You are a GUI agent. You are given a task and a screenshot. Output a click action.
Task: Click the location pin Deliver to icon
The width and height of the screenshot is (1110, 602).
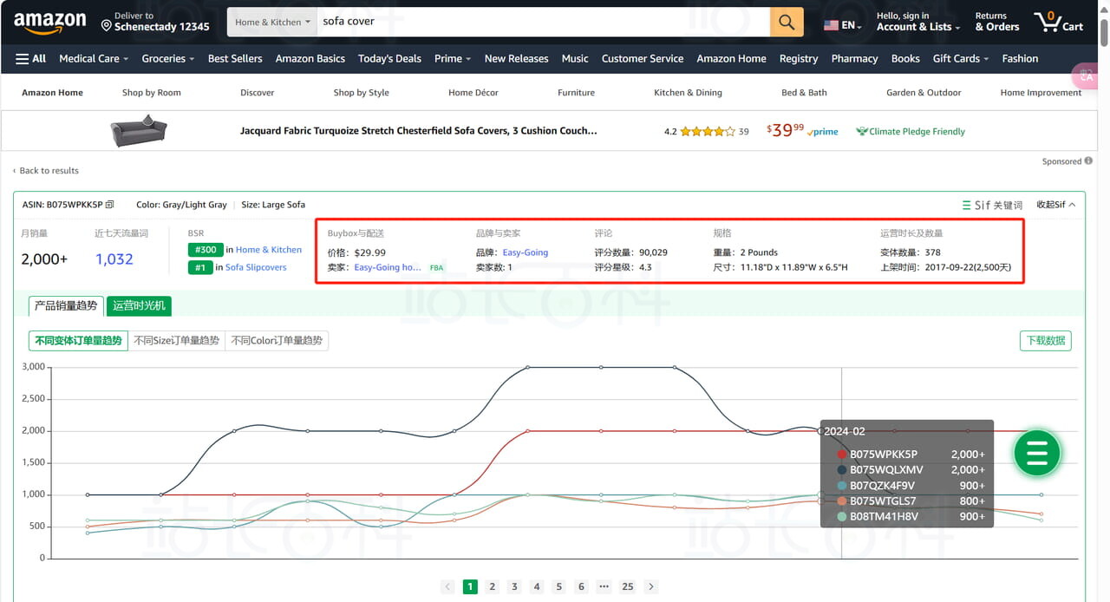[107, 26]
